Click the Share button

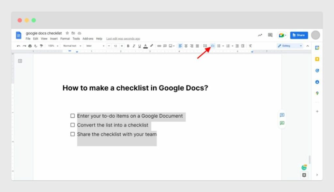coord(299,35)
